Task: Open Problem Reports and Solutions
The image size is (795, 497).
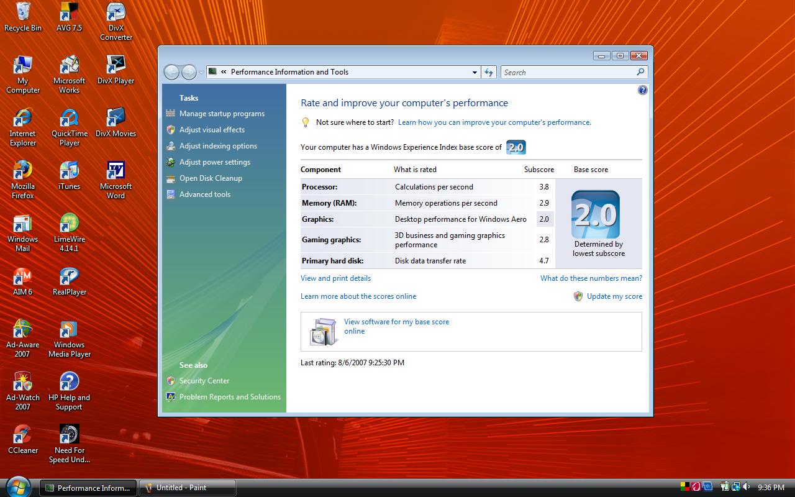Action: [230, 397]
